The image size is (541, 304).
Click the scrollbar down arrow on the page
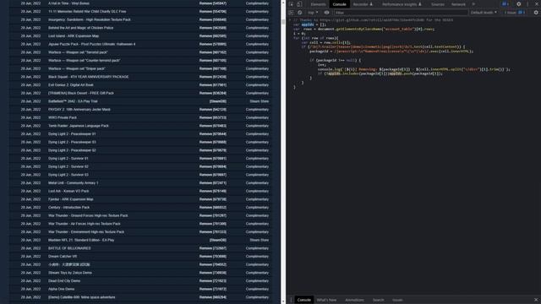coord(283,301)
